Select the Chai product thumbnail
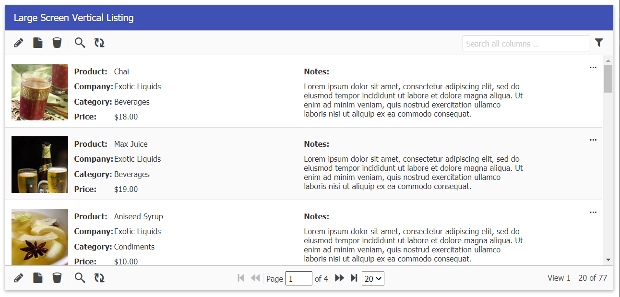620x297 pixels. [40, 92]
